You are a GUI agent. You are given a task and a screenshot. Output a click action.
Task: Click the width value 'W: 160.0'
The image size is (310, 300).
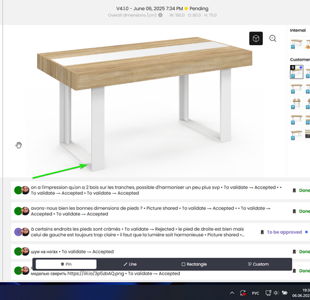click(x=177, y=15)
